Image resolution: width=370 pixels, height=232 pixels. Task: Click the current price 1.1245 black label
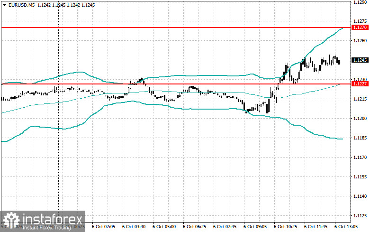360,60
